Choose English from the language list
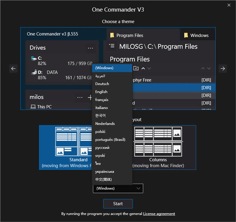 tap(101, 92)
